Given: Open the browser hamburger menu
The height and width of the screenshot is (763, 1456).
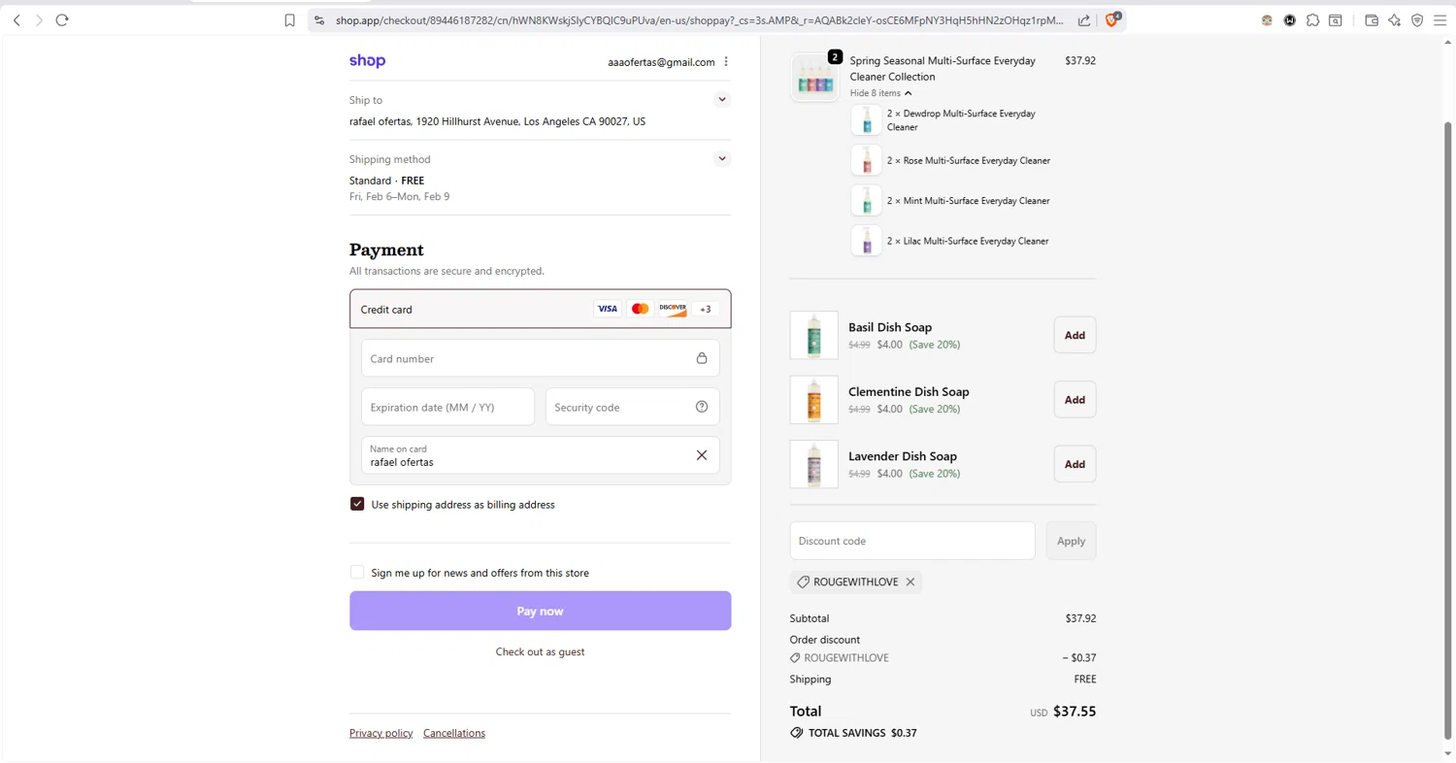Looking at the screenshot, I should click(1440, 20).
